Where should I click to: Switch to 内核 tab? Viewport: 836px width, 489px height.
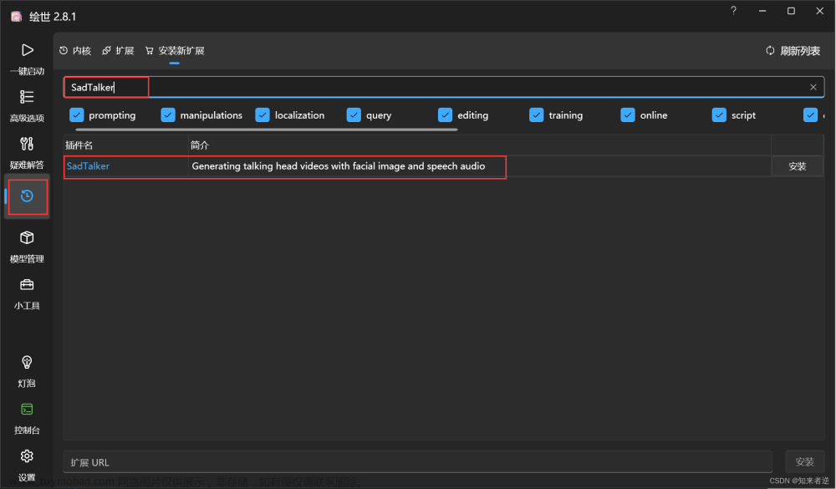pos(75,51)
